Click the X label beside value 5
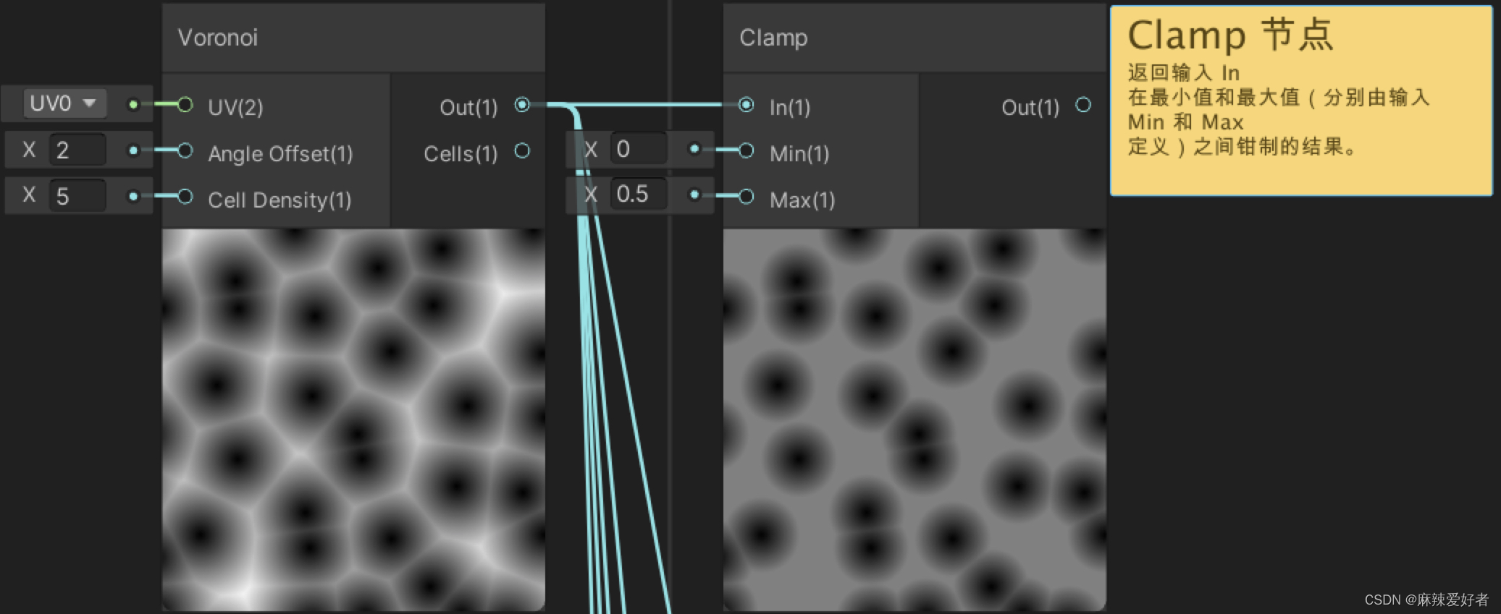1501x614 pixels. pos(29,195)
